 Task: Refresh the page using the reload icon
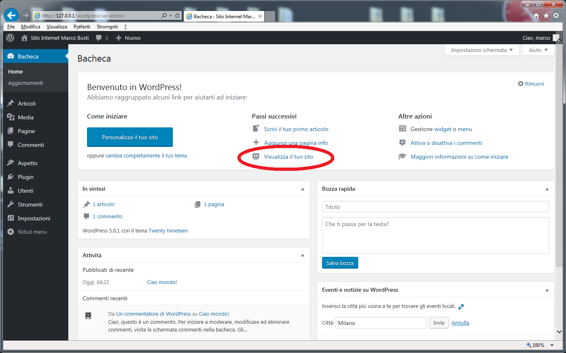(177, 16)
